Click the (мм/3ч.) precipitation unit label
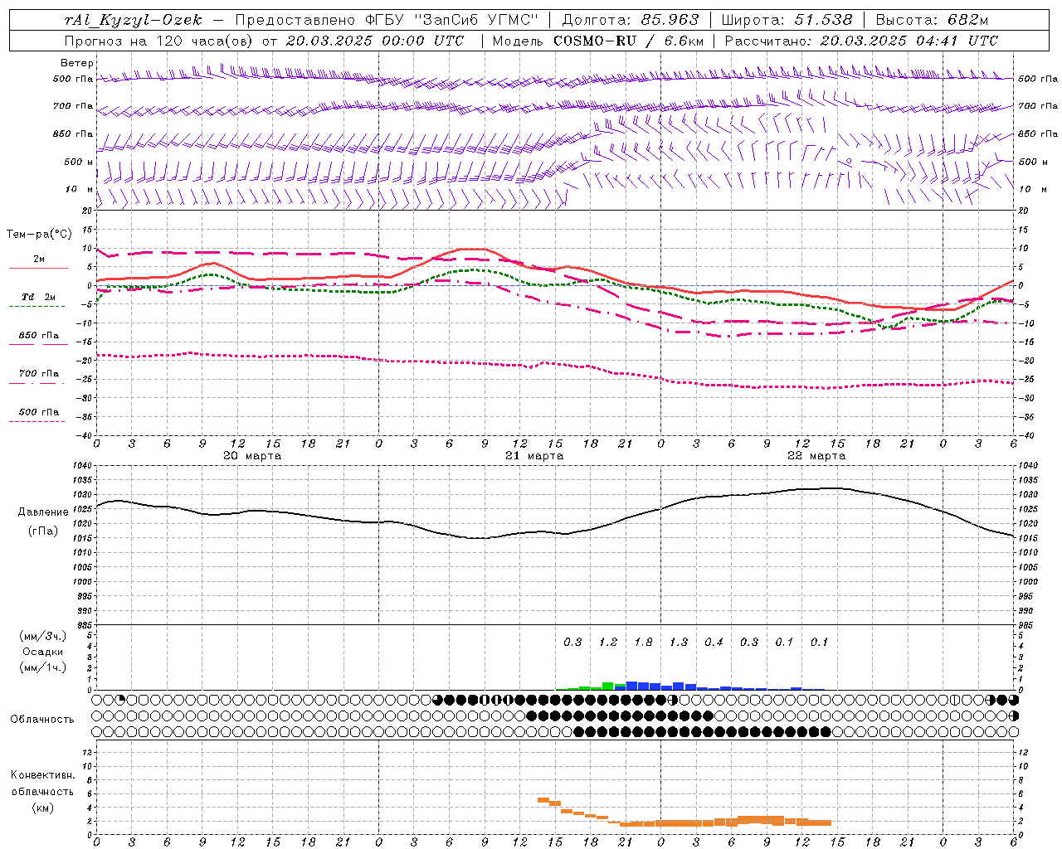The image size is (1062, 849). 43,636
